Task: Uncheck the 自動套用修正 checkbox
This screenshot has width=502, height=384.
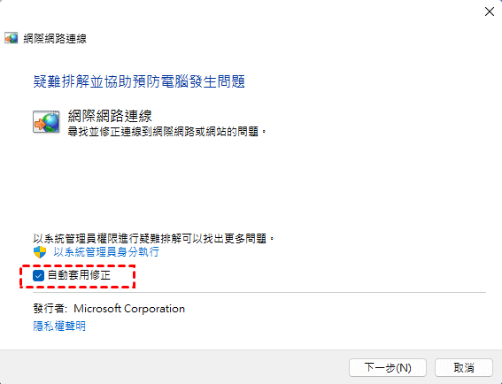Action: [x=38, y=275]
